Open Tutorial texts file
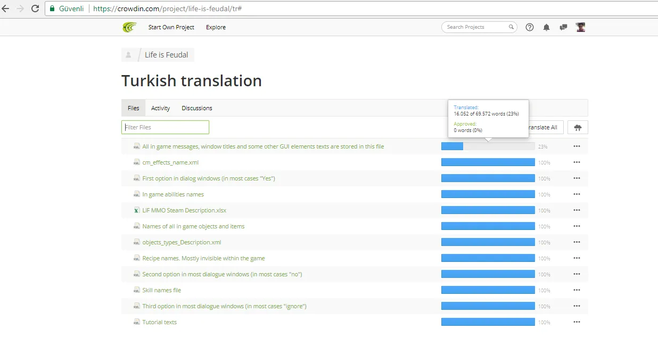Screen dimensions: 658x345 pyautogui.click(x=159, y=322)
